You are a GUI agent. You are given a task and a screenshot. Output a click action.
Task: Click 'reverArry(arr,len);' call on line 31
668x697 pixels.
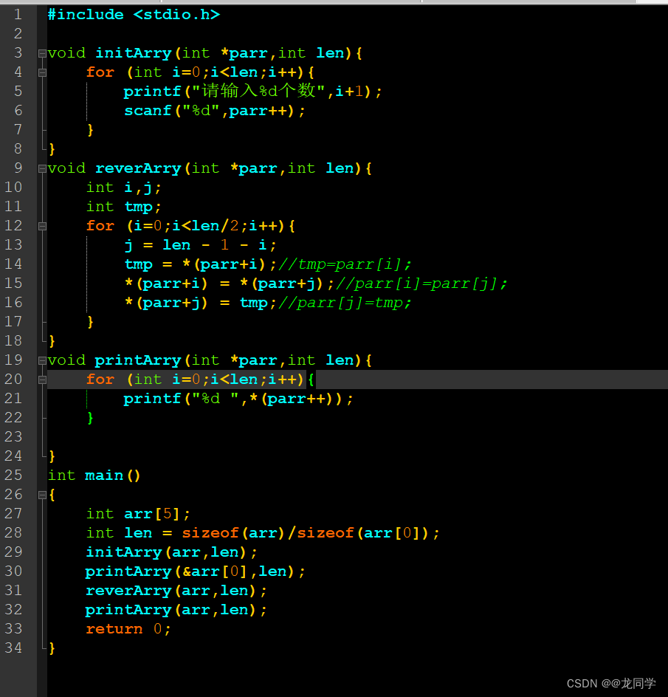click(x=176, y=591)
